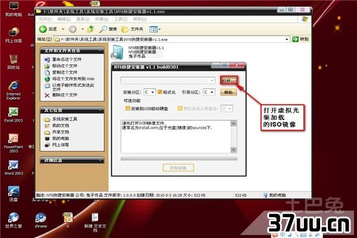
Task: Click Rename this file (重命名这个文件)
Action: pos(67,59)
